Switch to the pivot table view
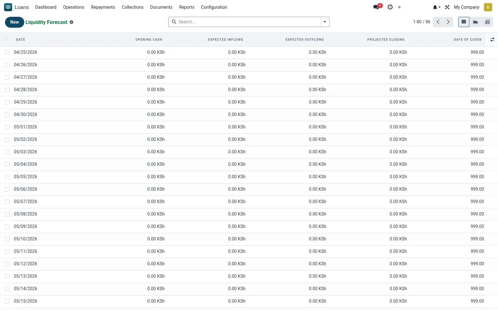This screenshot has width=498, height=311. pos(487,22)
